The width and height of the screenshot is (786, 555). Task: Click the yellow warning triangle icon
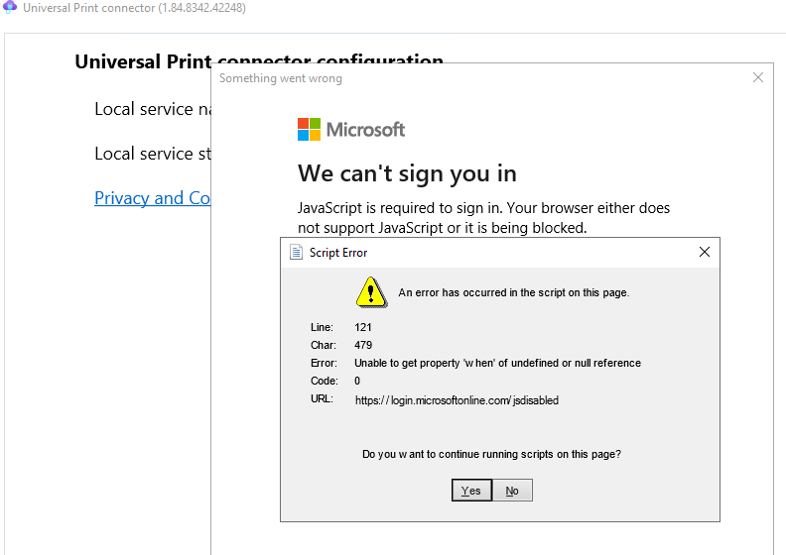(371, 291)
